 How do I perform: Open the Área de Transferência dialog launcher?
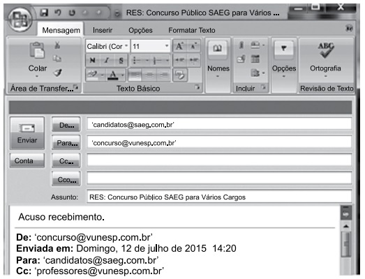click(75, 87)
